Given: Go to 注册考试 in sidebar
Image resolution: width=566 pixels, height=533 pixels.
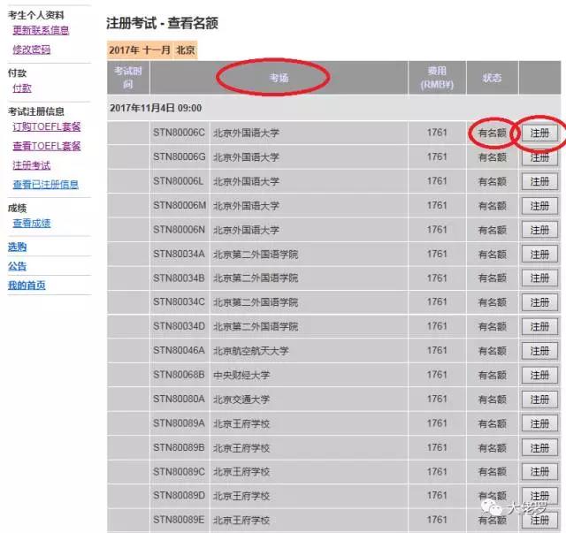Looking at the screenshot, I should (x=32, y=165).
